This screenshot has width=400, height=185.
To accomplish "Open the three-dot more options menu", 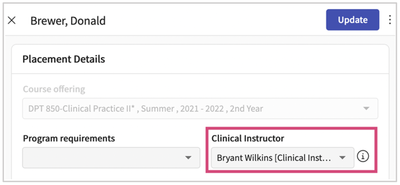I will point(390,20).
